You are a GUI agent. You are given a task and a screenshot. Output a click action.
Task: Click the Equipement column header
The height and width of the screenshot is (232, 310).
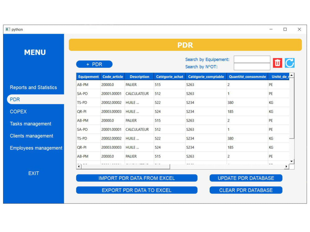[88, 76]
